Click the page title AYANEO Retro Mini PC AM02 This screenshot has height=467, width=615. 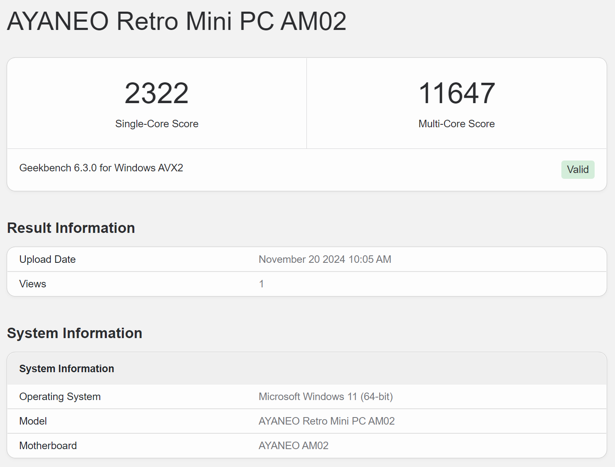point(177,21)
